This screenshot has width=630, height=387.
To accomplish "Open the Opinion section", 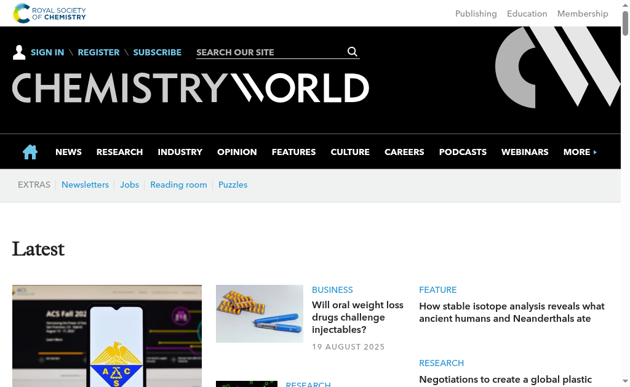I will [x=237, y=152].
